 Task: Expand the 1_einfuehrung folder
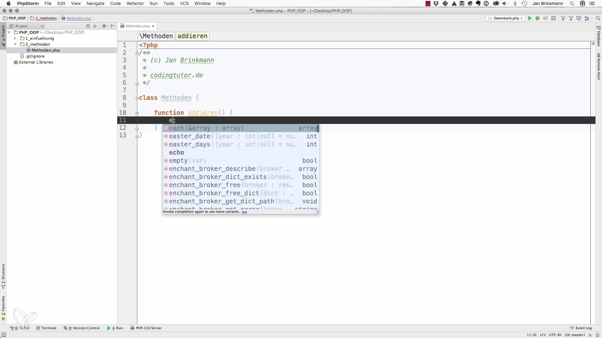pyautogui.click(x=15, y=38)
